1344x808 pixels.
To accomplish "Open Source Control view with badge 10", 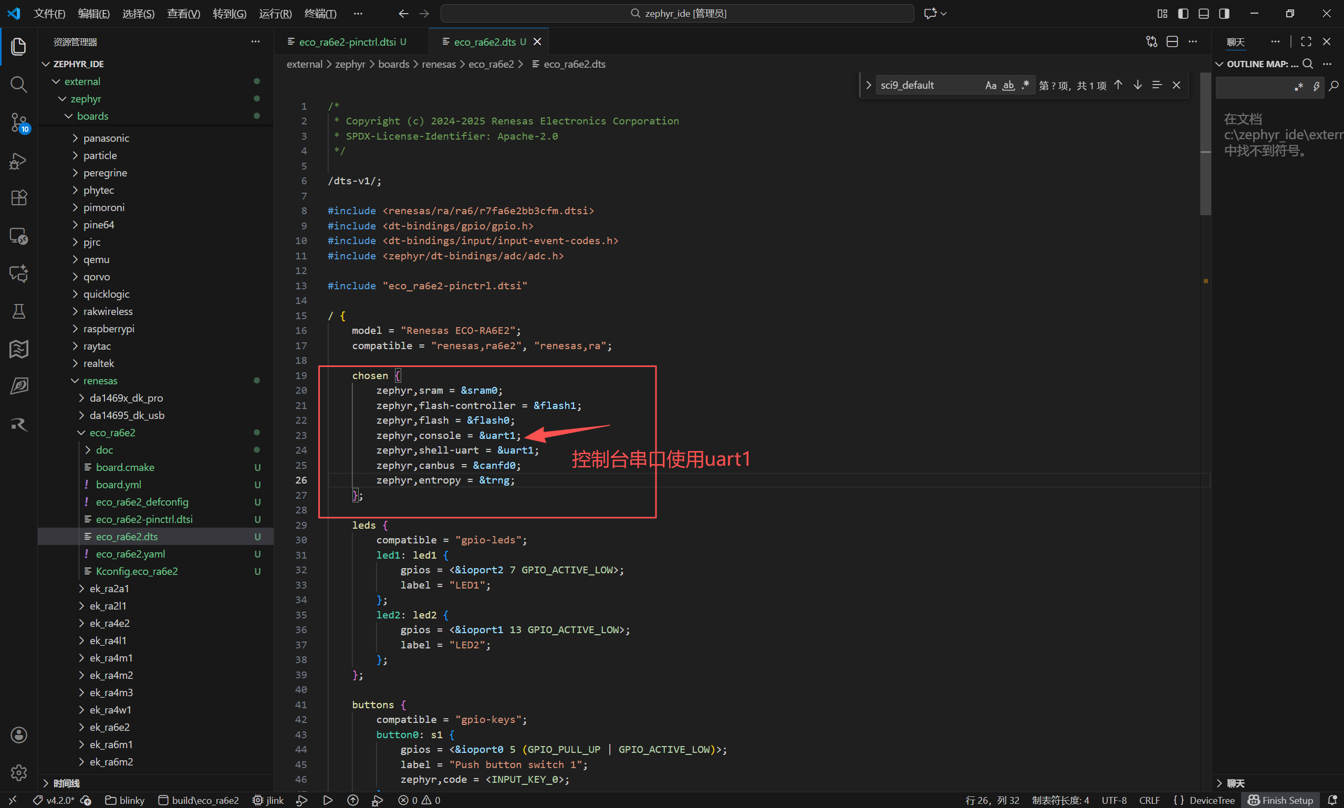I will click(18, 122).
